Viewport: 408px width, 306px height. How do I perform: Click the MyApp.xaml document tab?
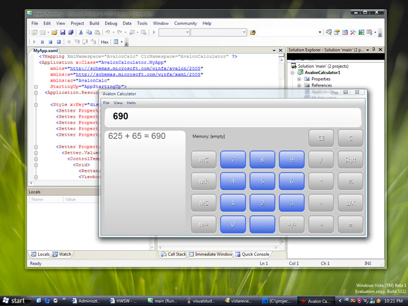tap(45, 50)
